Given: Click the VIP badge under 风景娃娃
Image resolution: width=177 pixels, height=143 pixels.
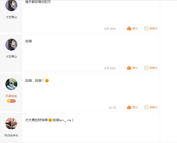Looking at the screenshot, I should click(11, 101).
